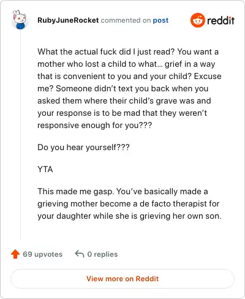Open the "0 replies" label
Image resolution: width=245 pixels, height=299 pixels.
102,254
